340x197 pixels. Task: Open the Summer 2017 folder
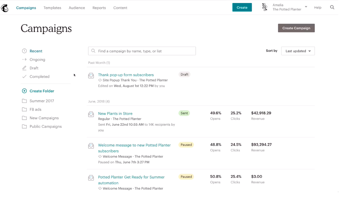42,101
